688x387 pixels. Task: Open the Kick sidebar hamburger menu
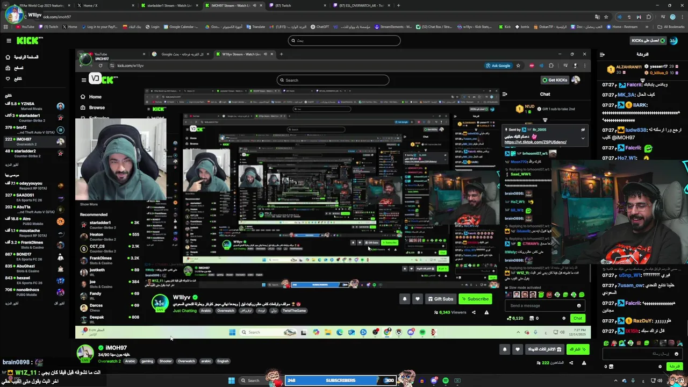coord(9,40)
